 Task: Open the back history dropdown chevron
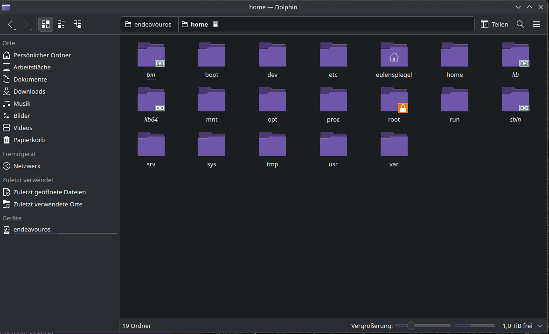15,30
